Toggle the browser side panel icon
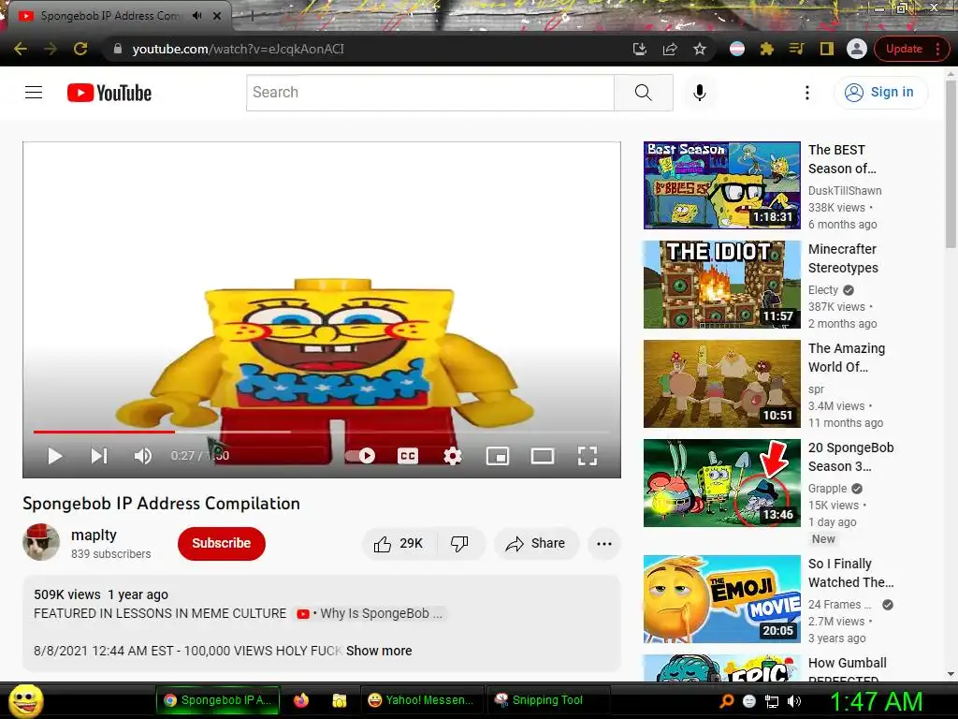The height and width of the screenshot is (719, 958). coord(827,49)
